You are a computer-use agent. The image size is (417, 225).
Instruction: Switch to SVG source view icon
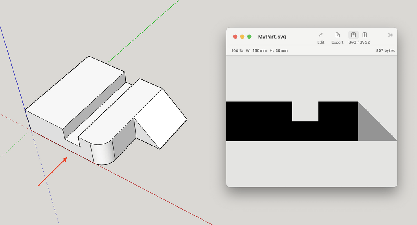[353, 35]
